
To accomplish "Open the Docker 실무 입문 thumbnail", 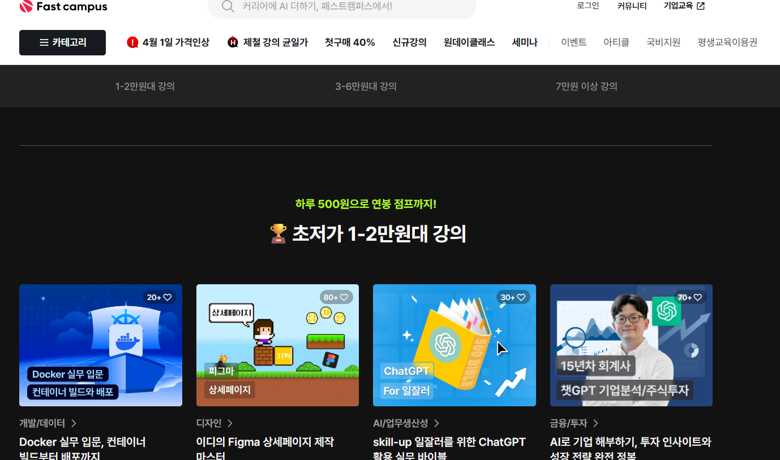I will coord(101,345).
